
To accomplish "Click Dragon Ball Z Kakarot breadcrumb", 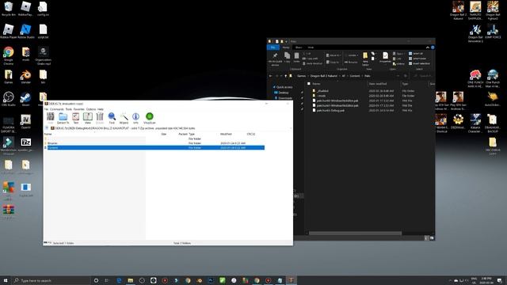I will (324, 76).
